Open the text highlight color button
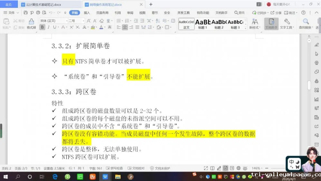 [93, 27]
